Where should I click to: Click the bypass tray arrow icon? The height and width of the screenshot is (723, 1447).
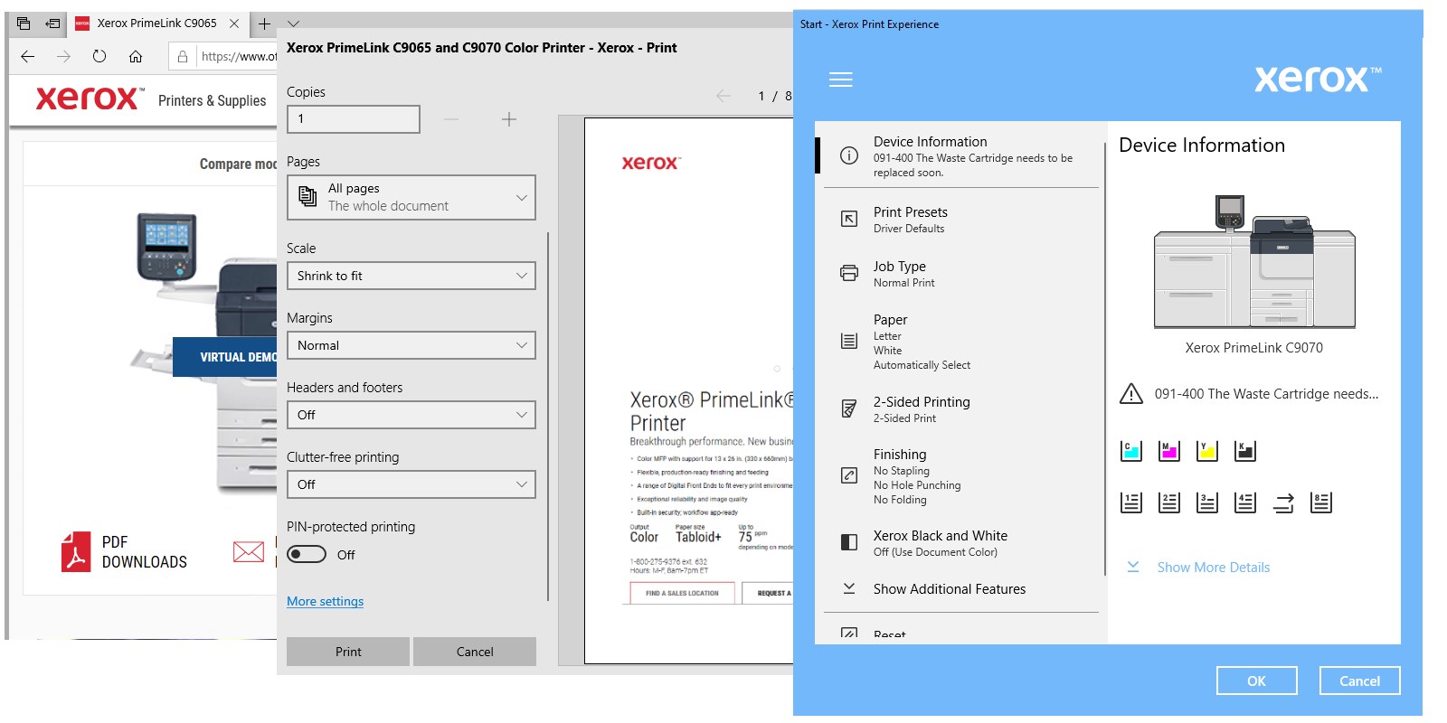pos(1282,502)
